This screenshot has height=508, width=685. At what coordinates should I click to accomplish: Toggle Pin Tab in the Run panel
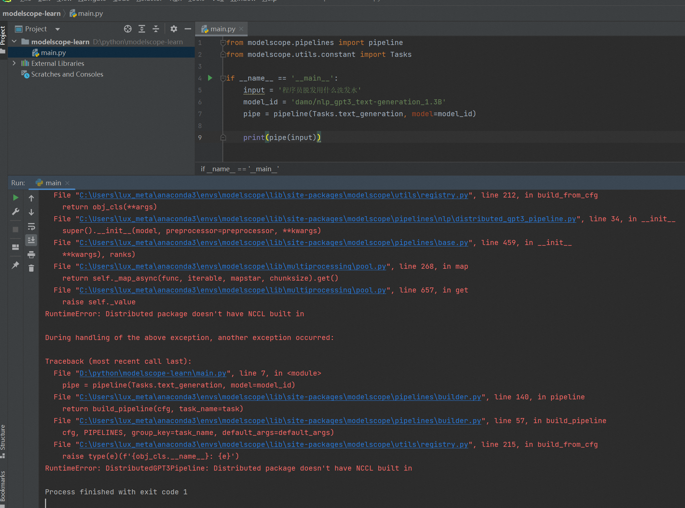pos(15,266)
